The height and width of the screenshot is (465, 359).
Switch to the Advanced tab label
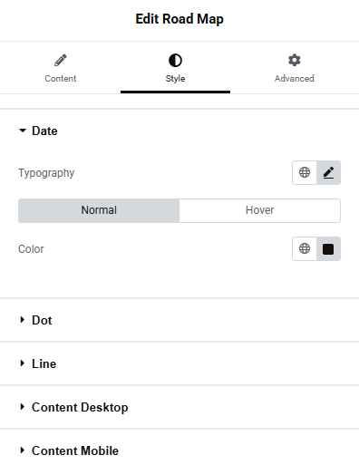(295, 79)
